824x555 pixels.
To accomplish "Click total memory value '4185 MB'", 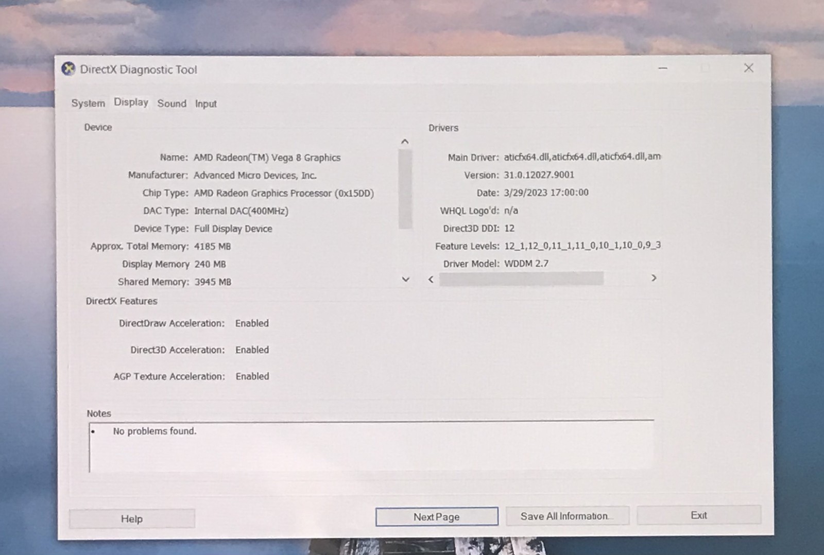I will pos(212,246).
